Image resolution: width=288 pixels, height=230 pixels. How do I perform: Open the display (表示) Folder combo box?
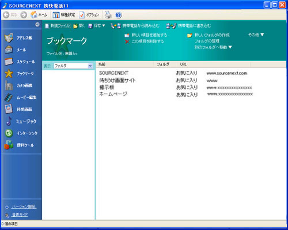[73, 66]
